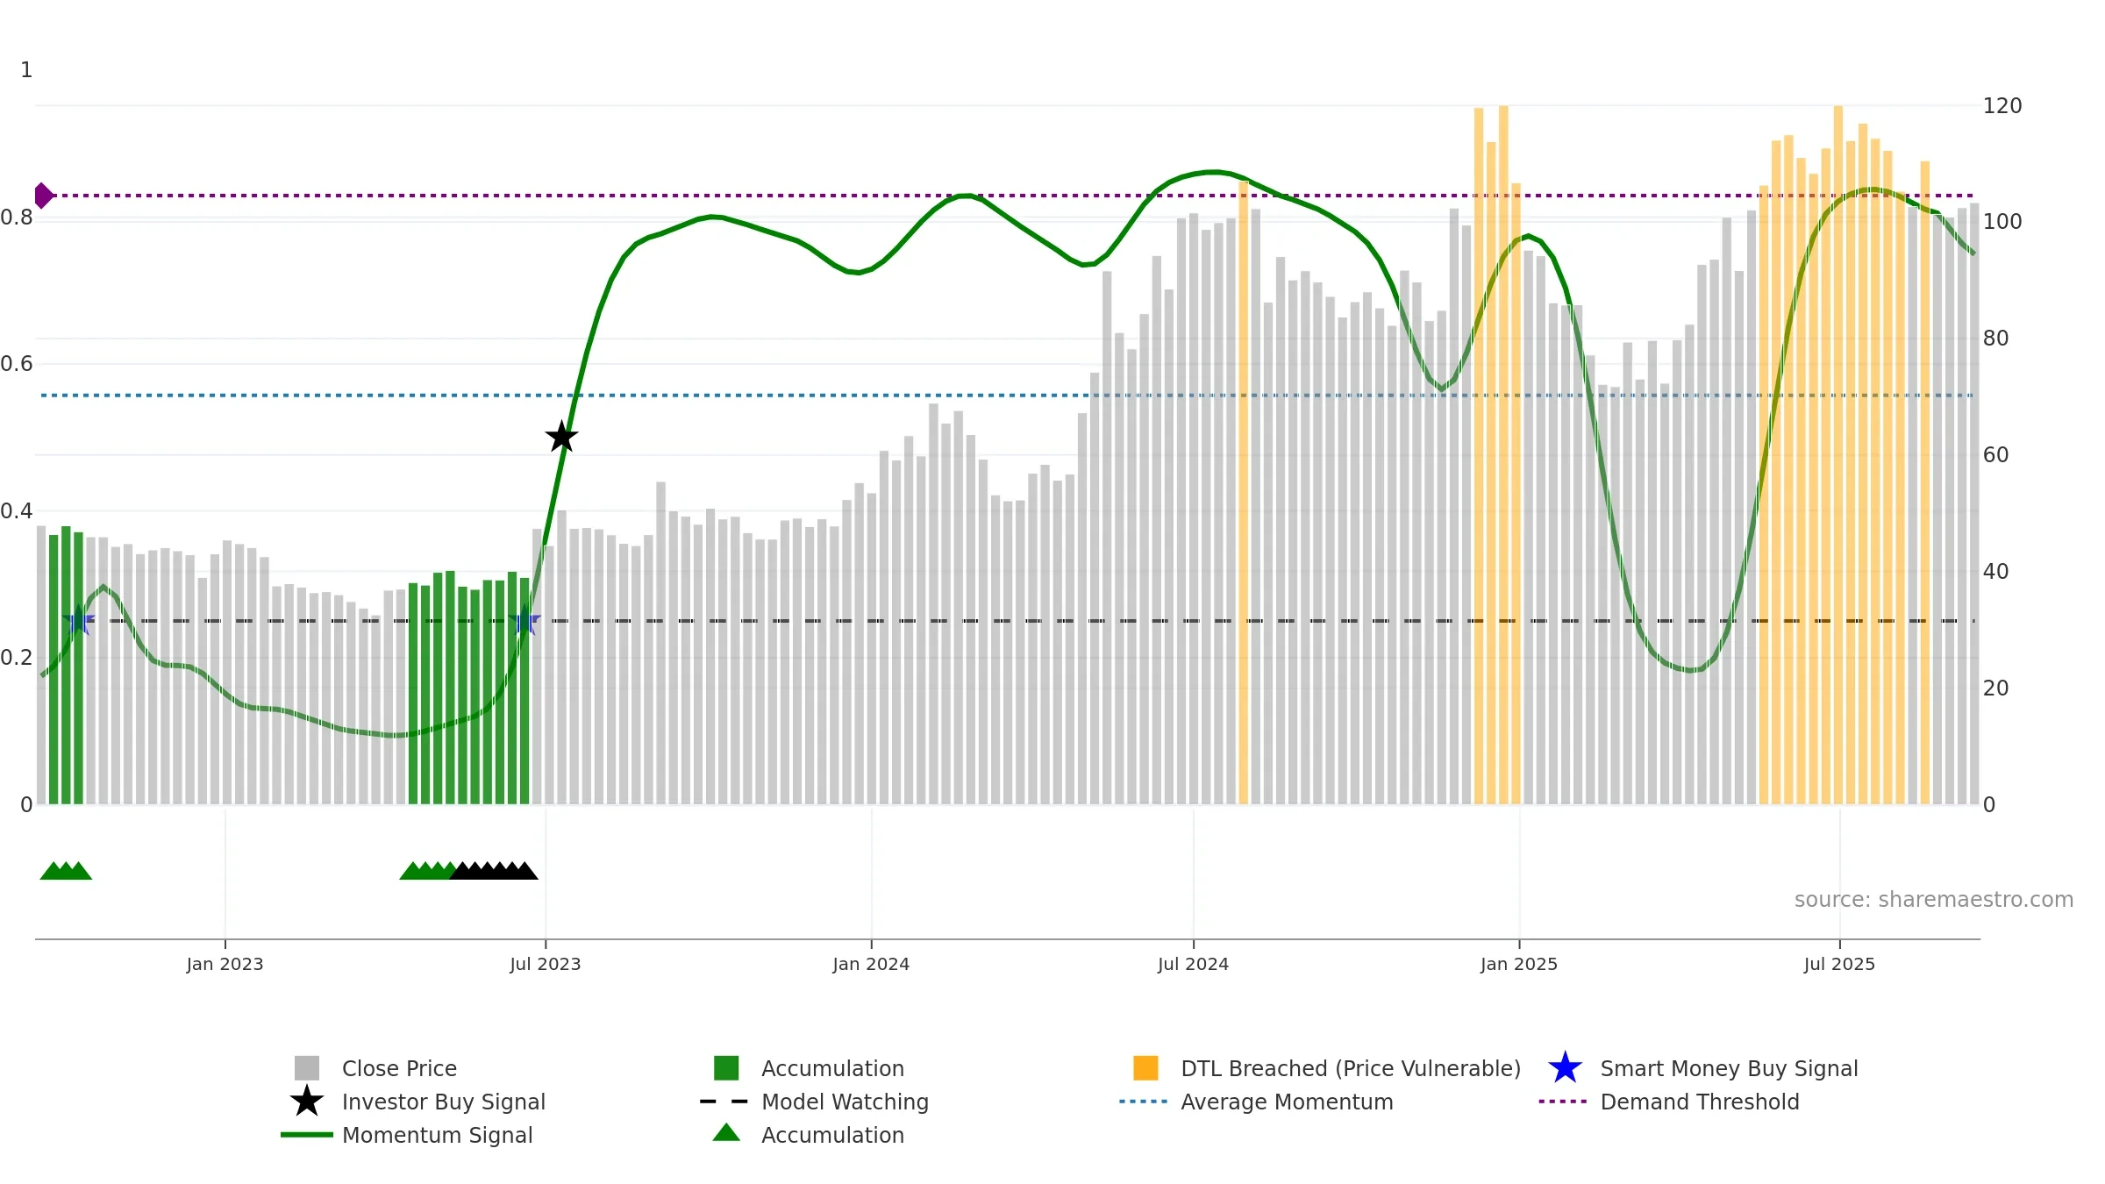Click the Smart Money Buy Signal legend text
The height and width of the screenshot is (1184, 2105).
[1729, 1068]
